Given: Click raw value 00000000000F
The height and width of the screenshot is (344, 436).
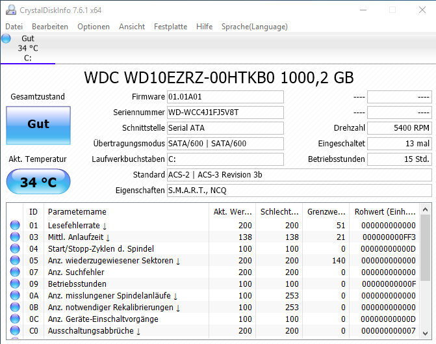Looking at the screenshot, I should point(389,284).
